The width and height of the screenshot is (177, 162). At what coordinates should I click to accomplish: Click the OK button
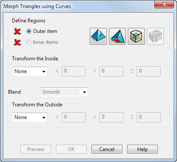(x=71, y=149)
